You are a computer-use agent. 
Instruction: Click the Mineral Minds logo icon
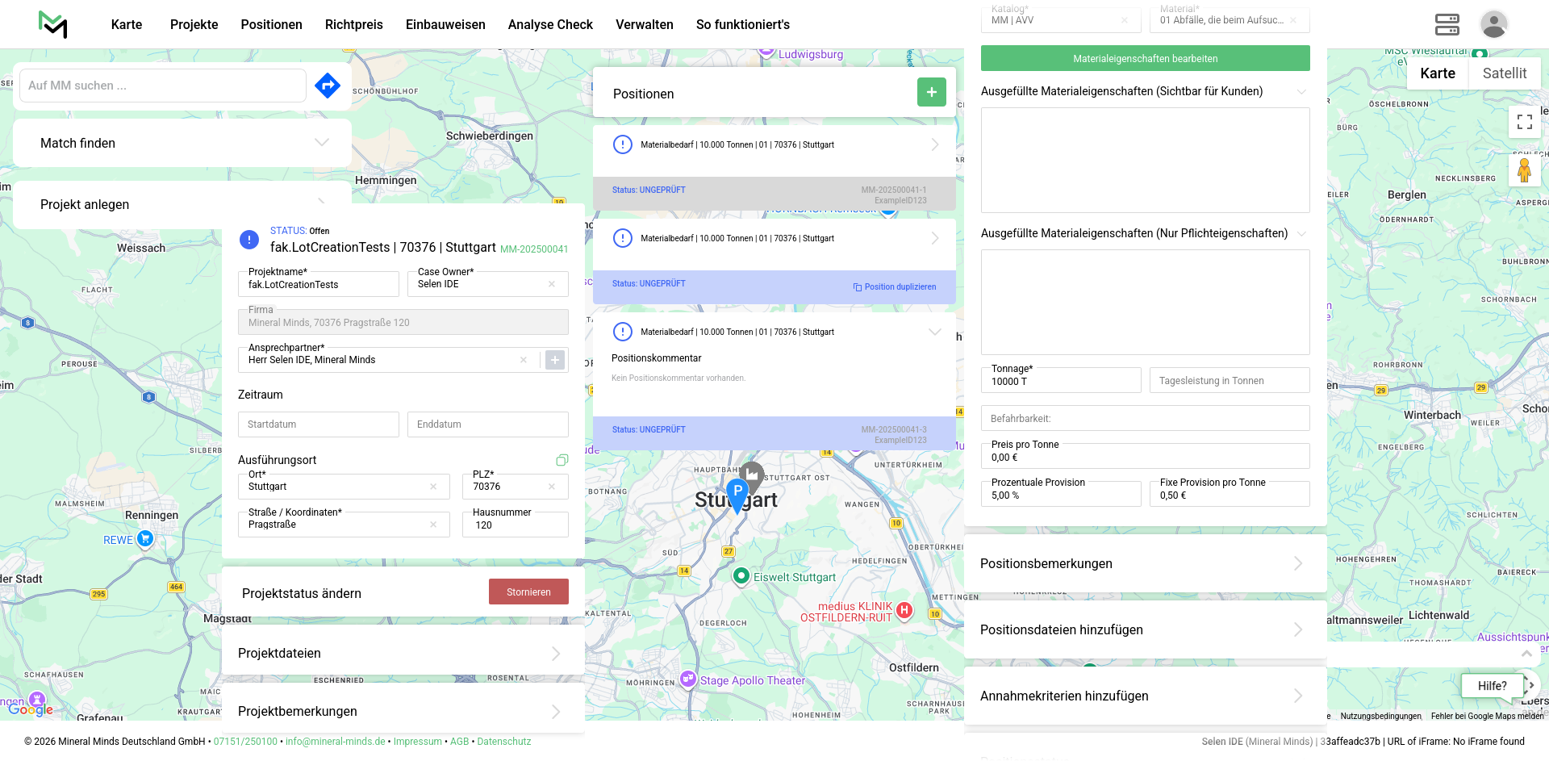53,24
